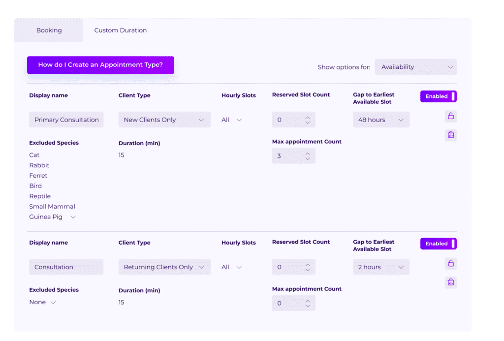Click the Max appointment Count stepper showing 3
This screenshot has height=341, width=504.
(x=293, y=156)
